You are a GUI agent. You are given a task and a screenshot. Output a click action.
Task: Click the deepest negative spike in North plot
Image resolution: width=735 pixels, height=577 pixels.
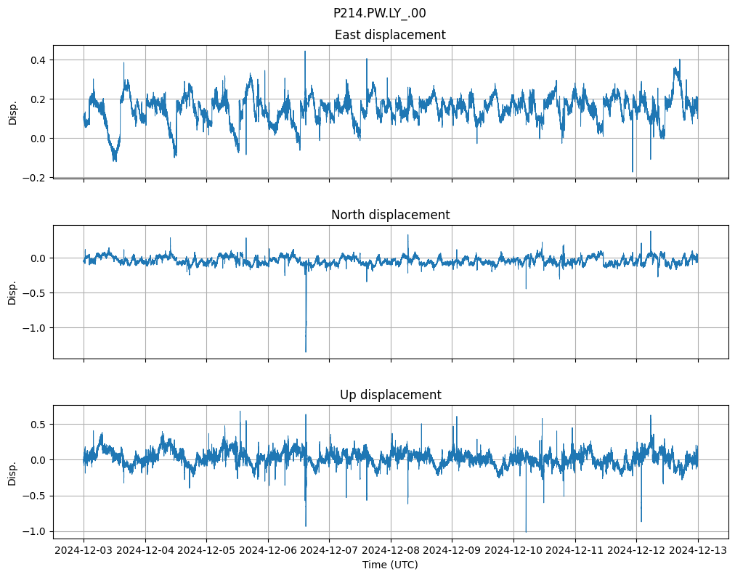[x=306, y=351]
